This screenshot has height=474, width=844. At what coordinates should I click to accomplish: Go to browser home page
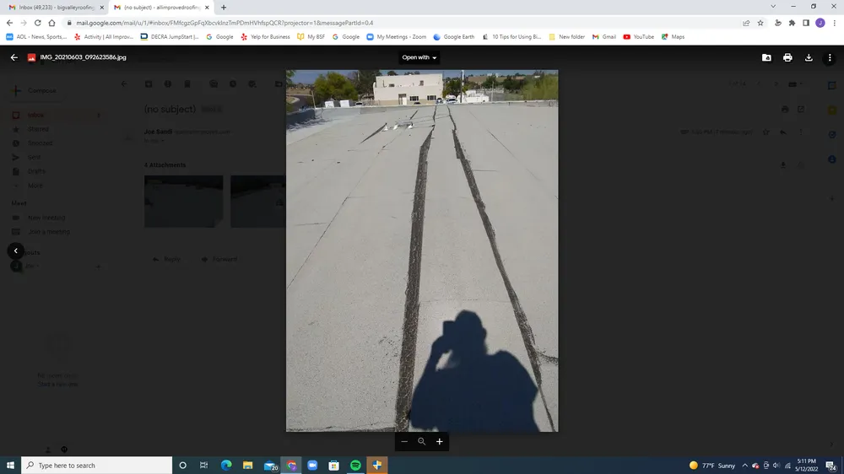click(51, 23)
